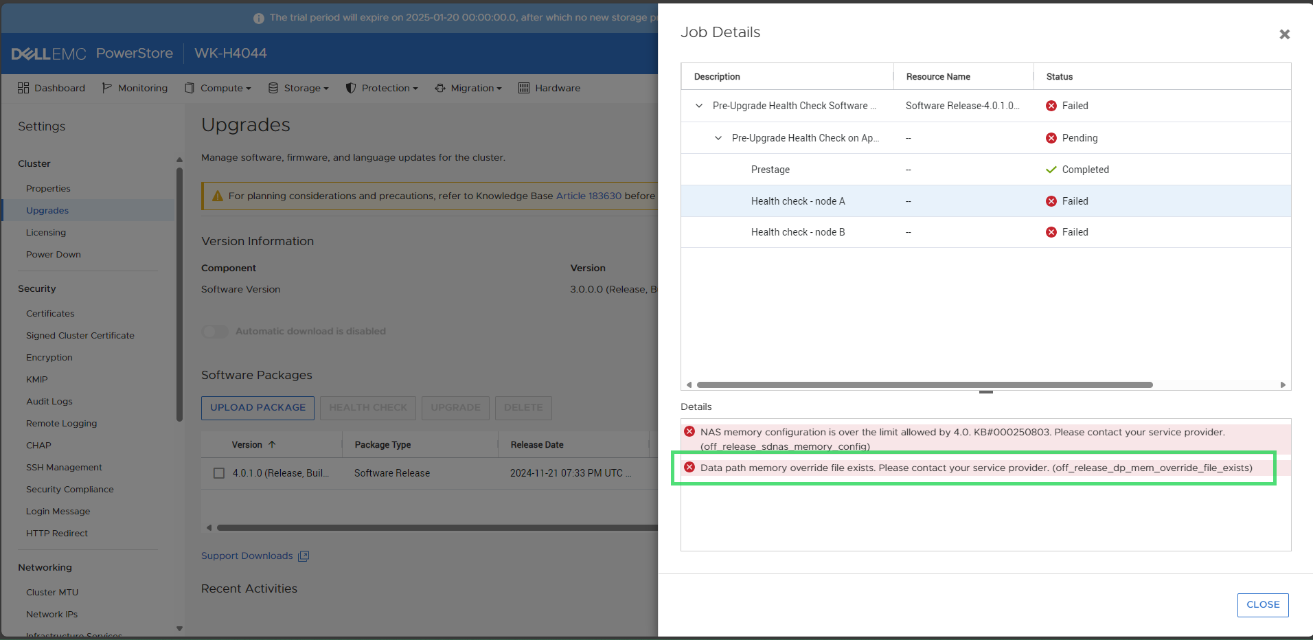1313x640 pixels.
Task: Collapse the Pre-Upgrade Health Check Software row
Action: point(699,106)
